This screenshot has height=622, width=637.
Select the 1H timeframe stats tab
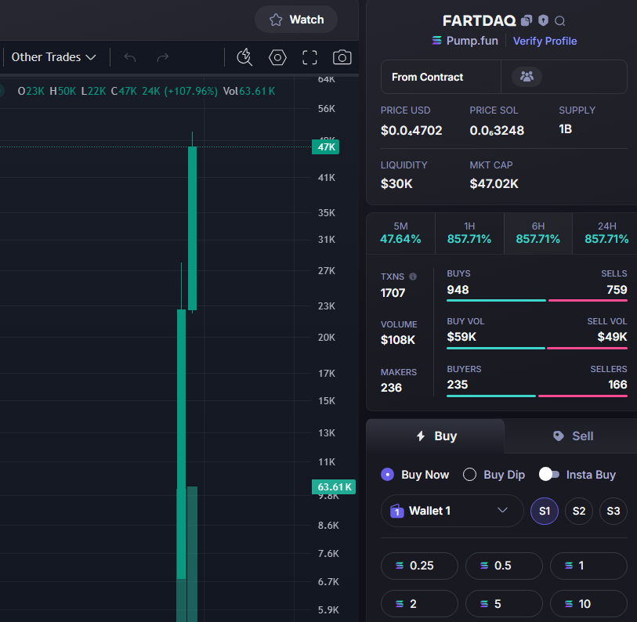469,233
